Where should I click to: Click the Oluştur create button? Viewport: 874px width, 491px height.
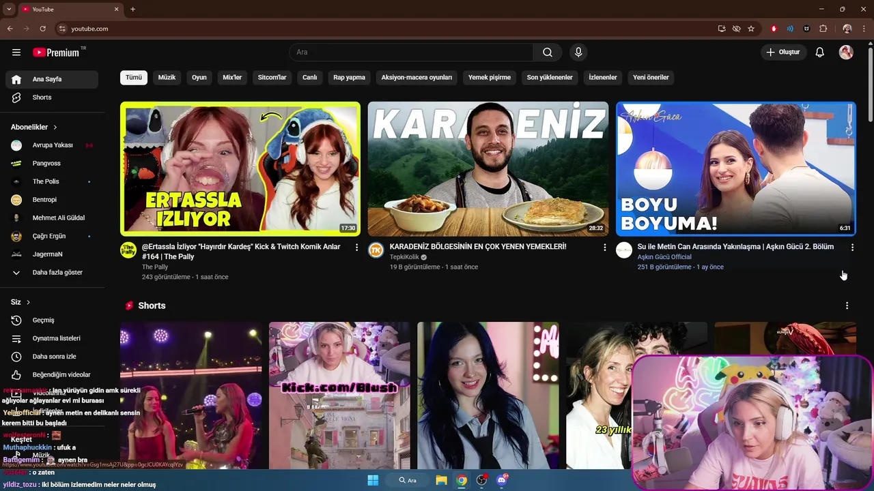(x=784, y=53)
